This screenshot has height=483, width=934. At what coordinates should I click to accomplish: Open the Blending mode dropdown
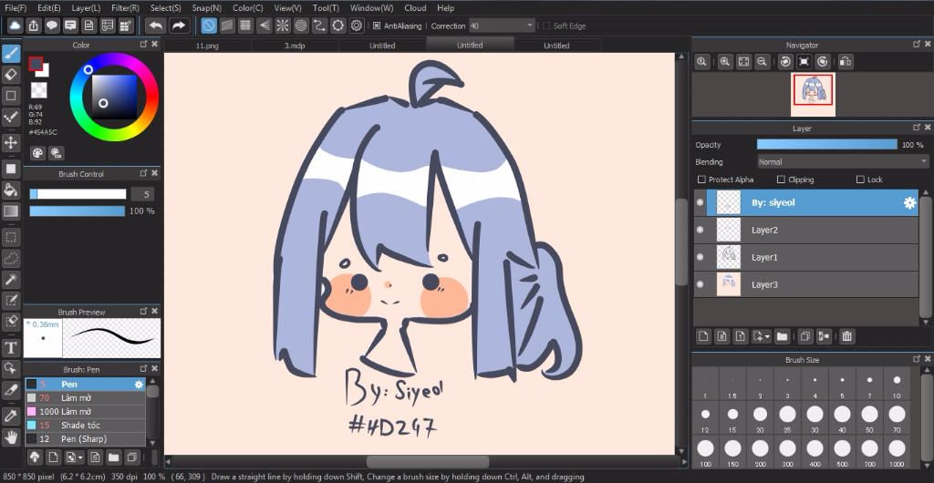842,162
